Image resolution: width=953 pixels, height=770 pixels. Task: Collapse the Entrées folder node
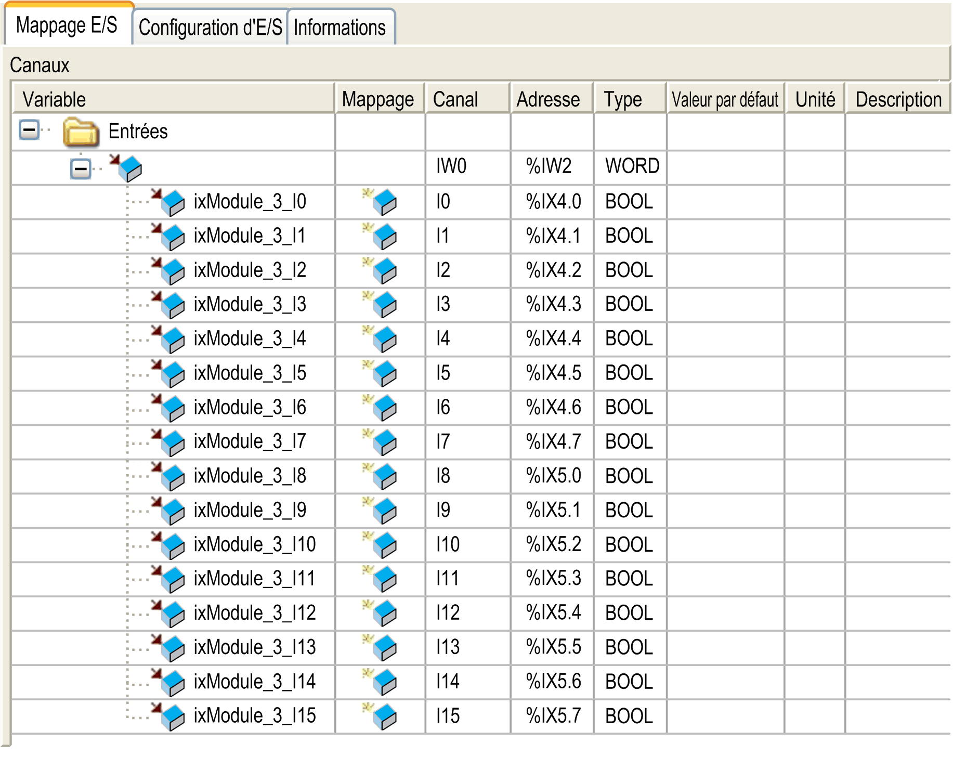tap(29, 130)
